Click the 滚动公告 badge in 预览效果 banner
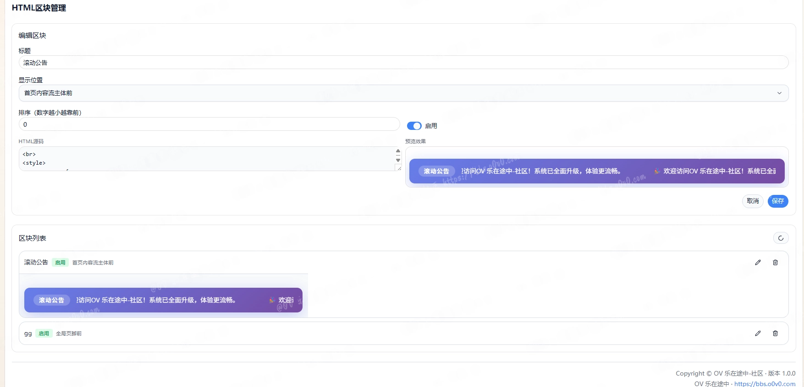Screen dimensions: 804x387 click(436, 171)
